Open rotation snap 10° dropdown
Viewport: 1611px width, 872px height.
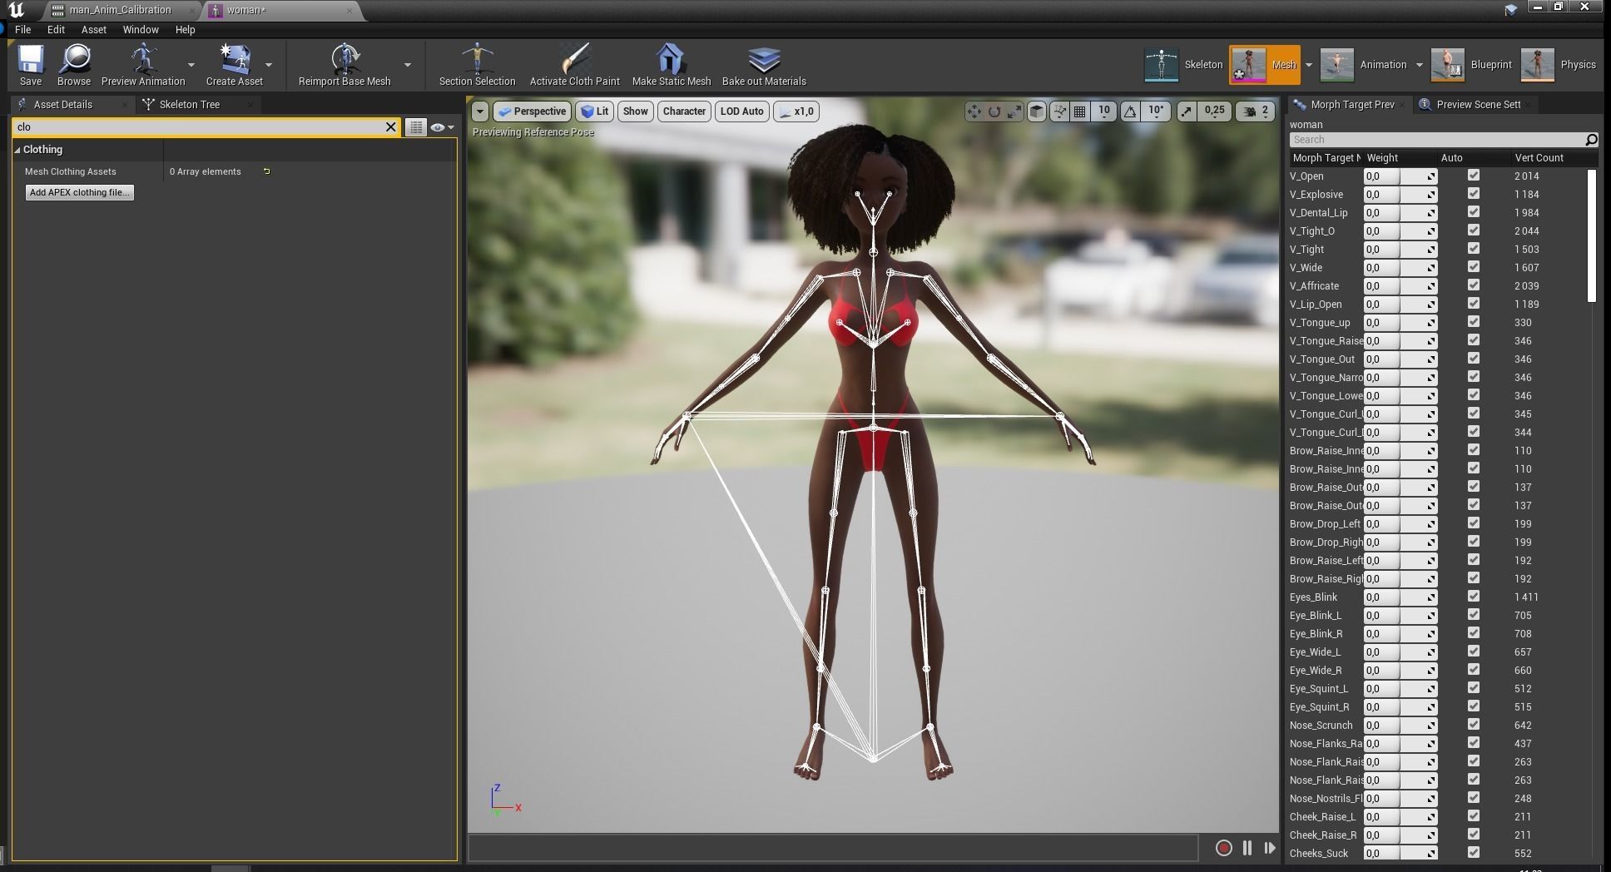tap(1156, 111)
